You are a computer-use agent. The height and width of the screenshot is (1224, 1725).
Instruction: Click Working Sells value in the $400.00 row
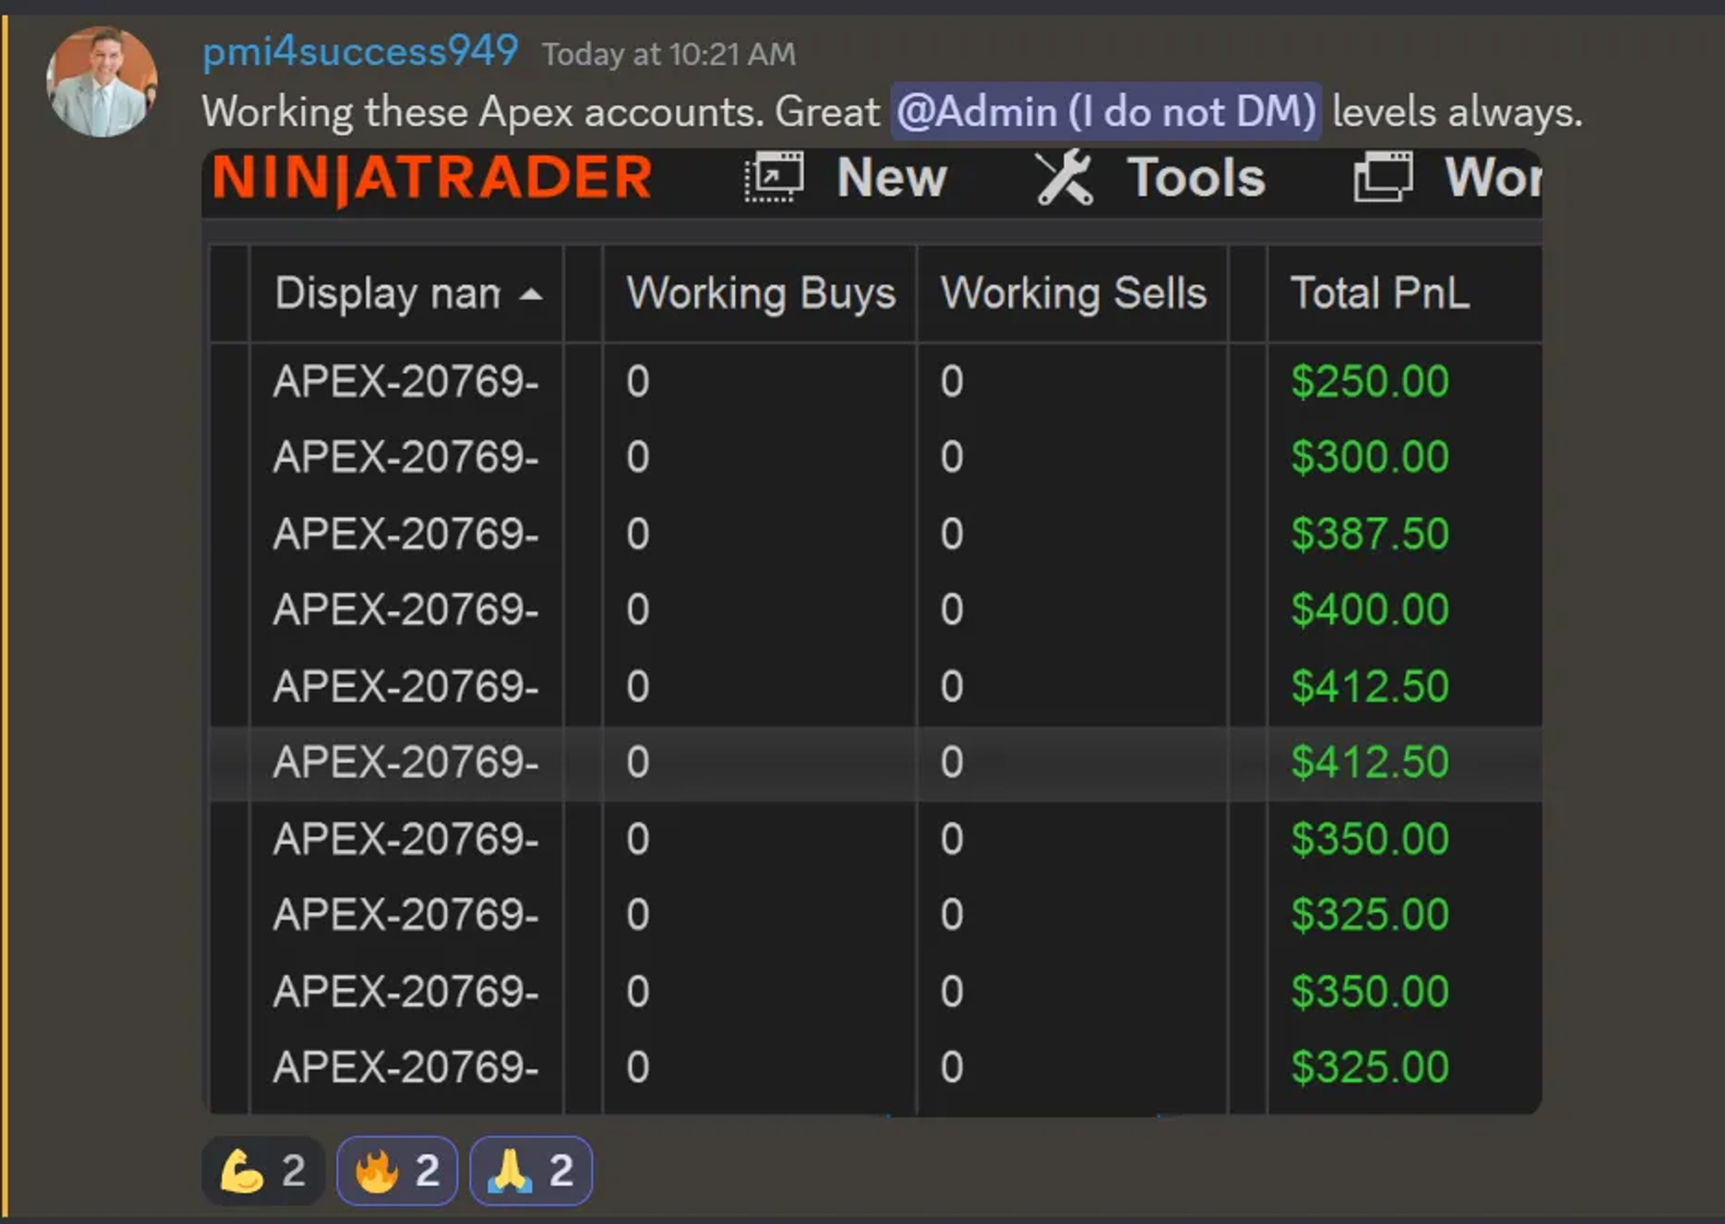[x=951, y=609]
